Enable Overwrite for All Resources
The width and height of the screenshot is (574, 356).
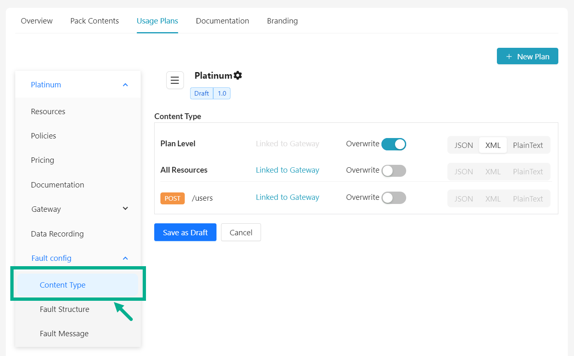click(x=394, y=171)
